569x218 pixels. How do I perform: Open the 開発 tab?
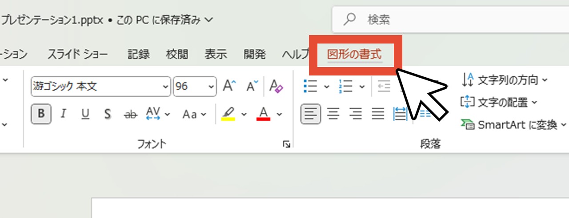click(x=255, y=55)
